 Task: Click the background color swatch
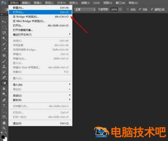pyautogui.click(x=6, y=139)
